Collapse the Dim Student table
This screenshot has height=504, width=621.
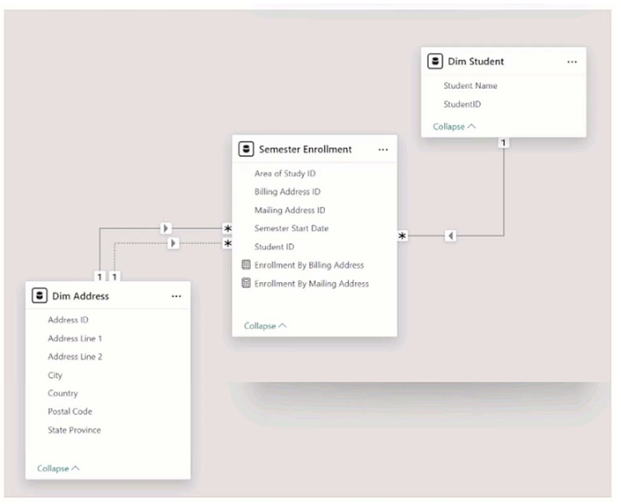tap(454, 127)
